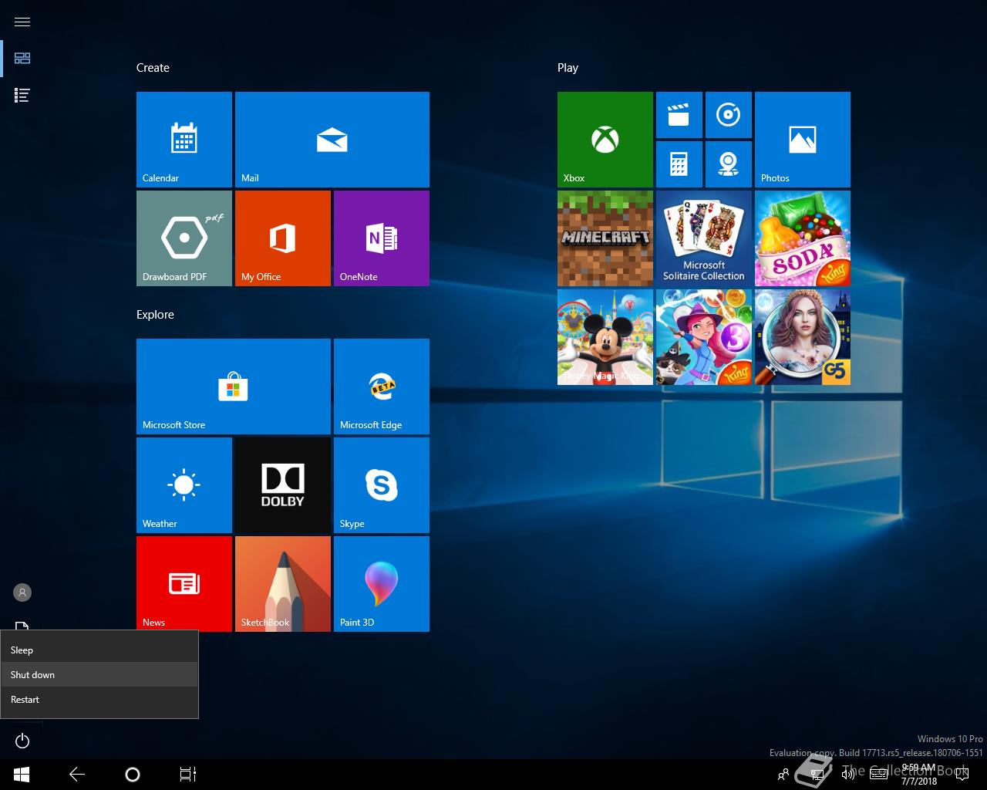This screenshot has width=987, height=790.
Task: Launch the Minecraft tile
Action: (605, 238)
